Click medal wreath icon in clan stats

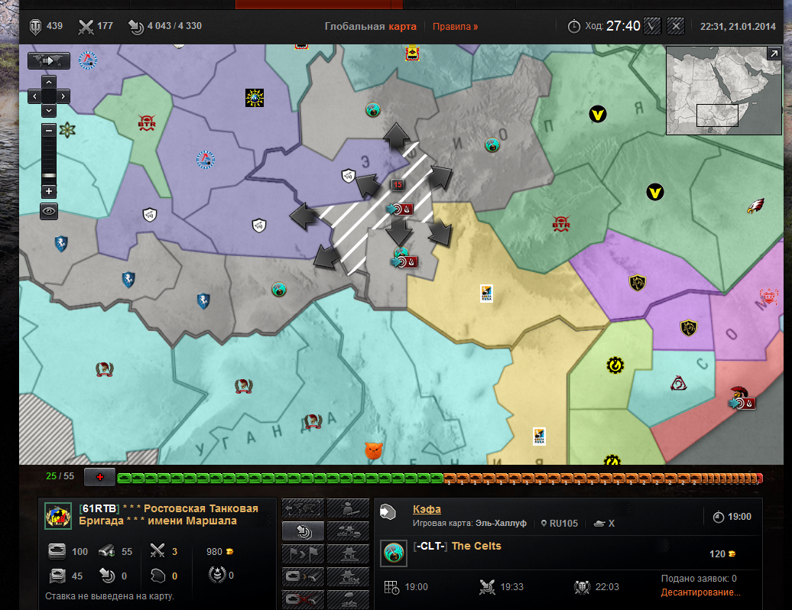click(217, 575)
